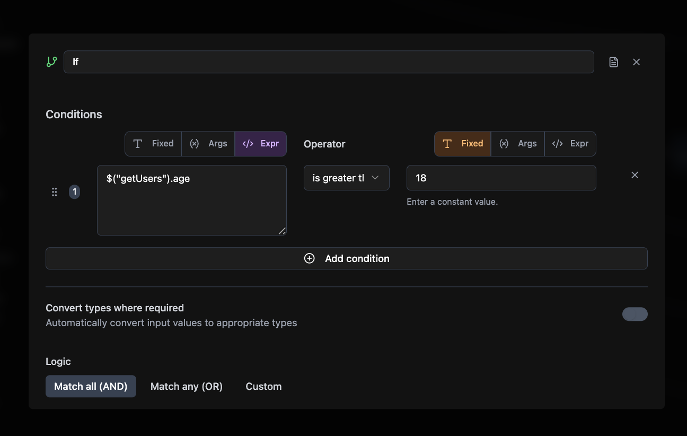Click the resize grip of the expression box
This screenshot has width=687, height=436.
tap(282, 231)
